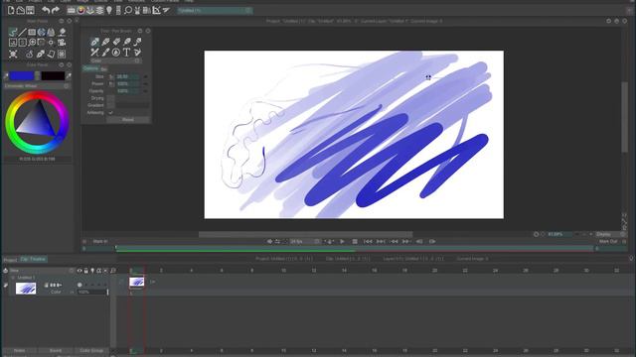
Task: Click the Sound button below layers
Action: click(x=56, y=350)
